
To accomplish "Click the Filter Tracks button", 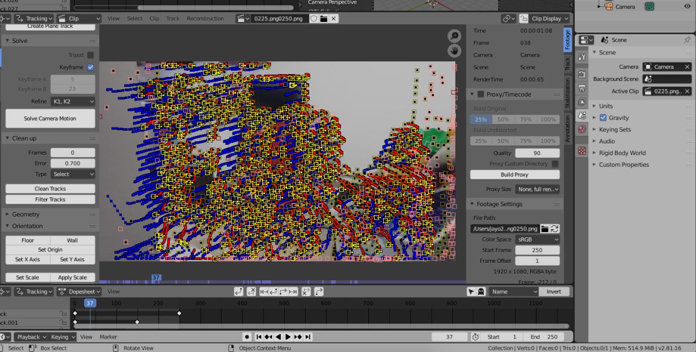I will (x=50, y=200).
